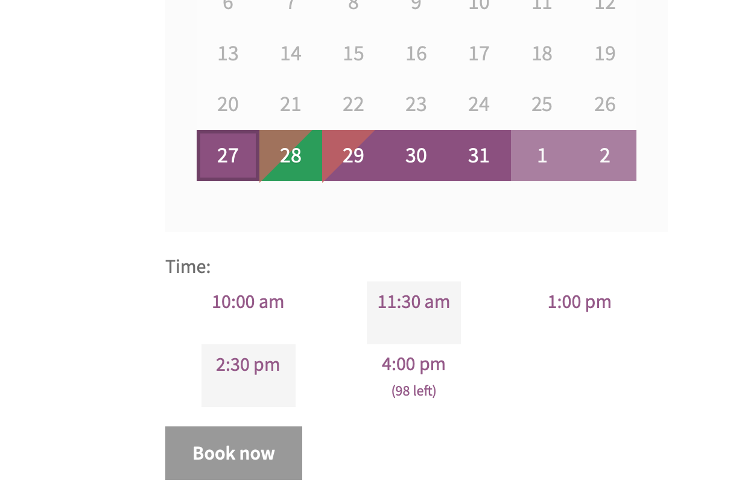Choose the 11:30 am booking time
Viewport: 742px width, 488px height.
click(x=413, y=301)
